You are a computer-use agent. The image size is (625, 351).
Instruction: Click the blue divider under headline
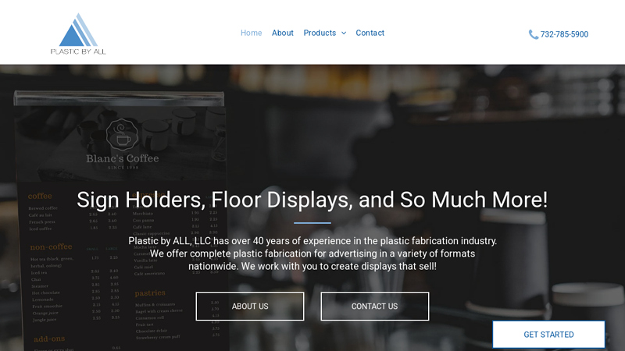pos(312,223)
